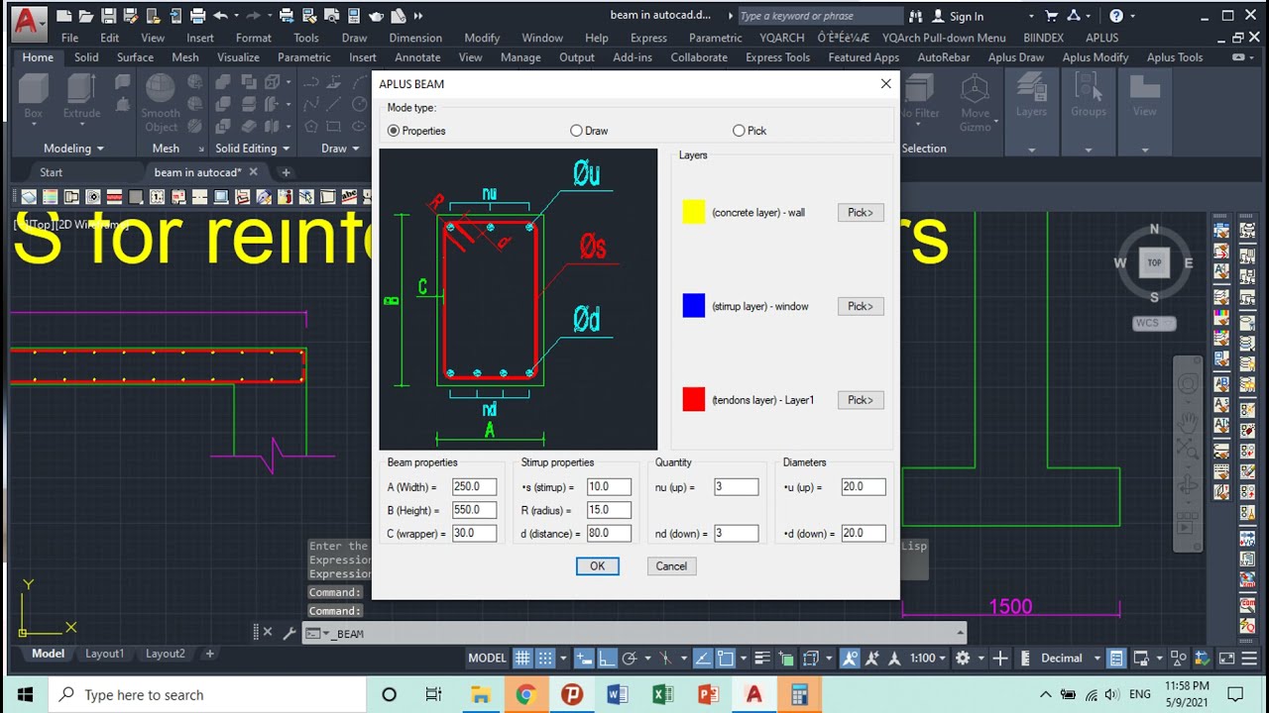Click the Workspace Switching gear icon
The image size is (1269, 713).
[963, 659]
